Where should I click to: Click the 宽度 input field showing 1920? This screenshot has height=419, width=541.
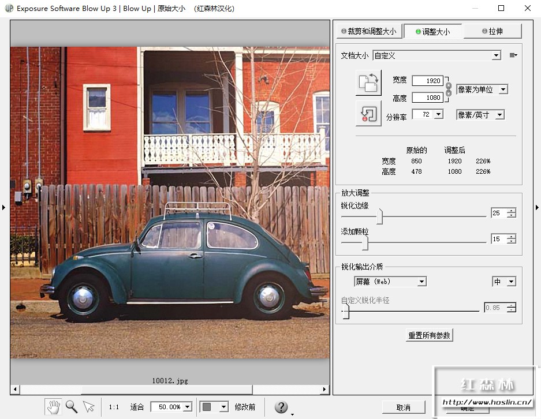coord(427,81)
